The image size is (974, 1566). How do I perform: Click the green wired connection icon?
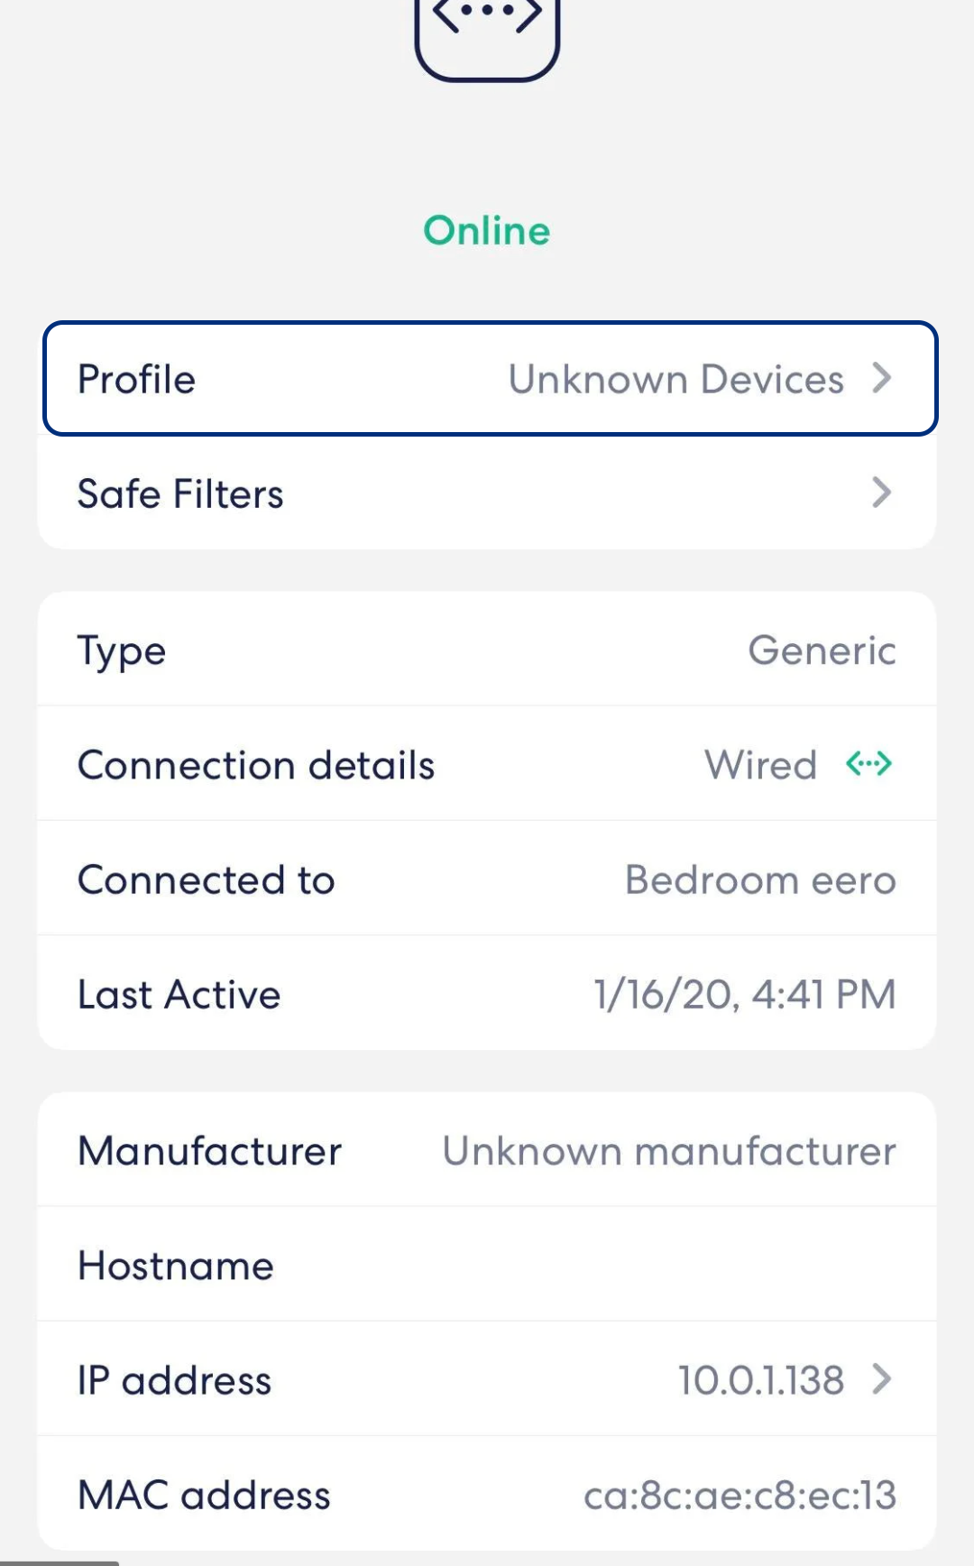pyautogui.click(x=868, y=764)
